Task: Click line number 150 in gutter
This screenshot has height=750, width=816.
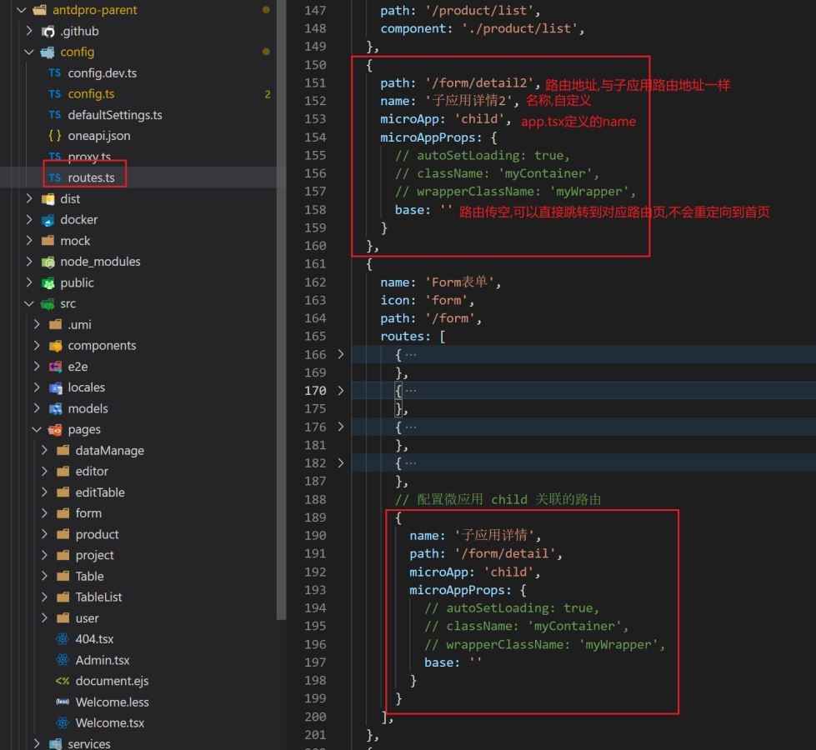Action: tap(315, 65)
